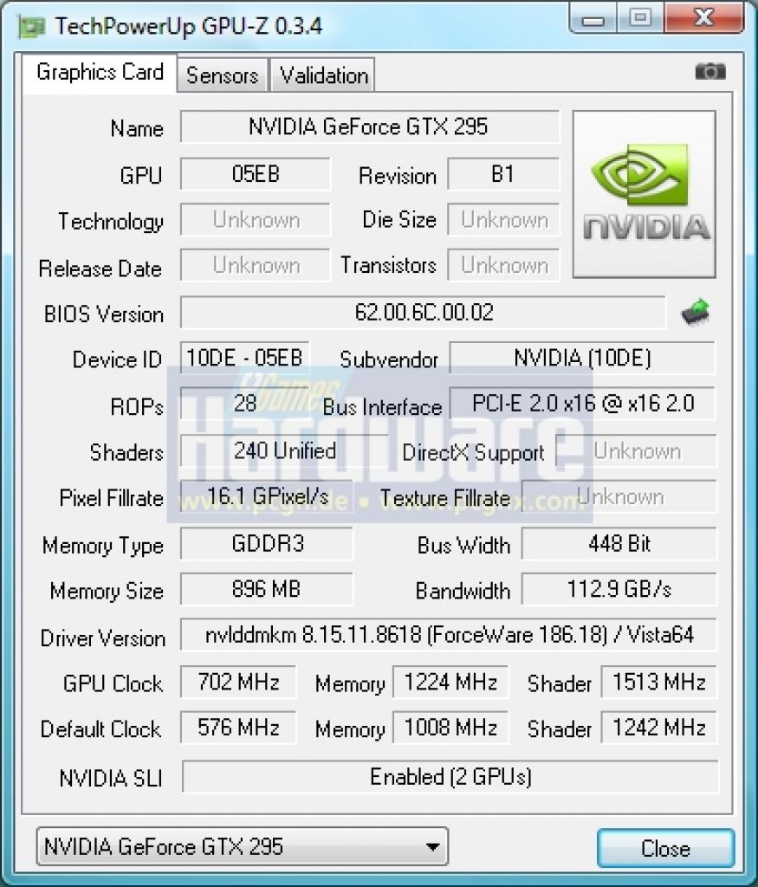The image size is (758, 887).
Task: Click the Release Date Unknown field
Action: [255, 265]
